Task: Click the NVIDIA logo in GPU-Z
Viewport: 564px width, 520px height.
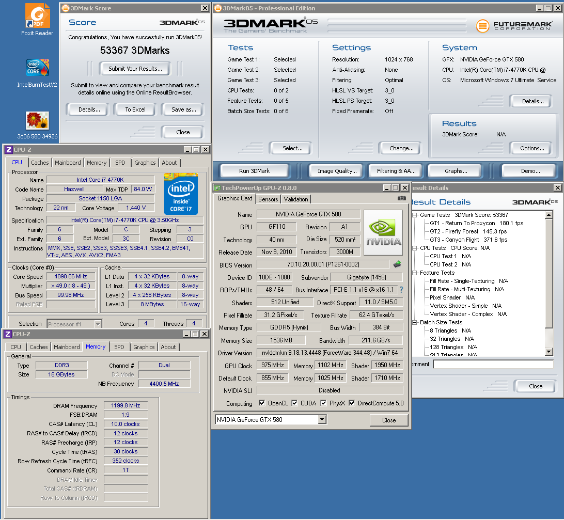Action: tap(383, 233)
